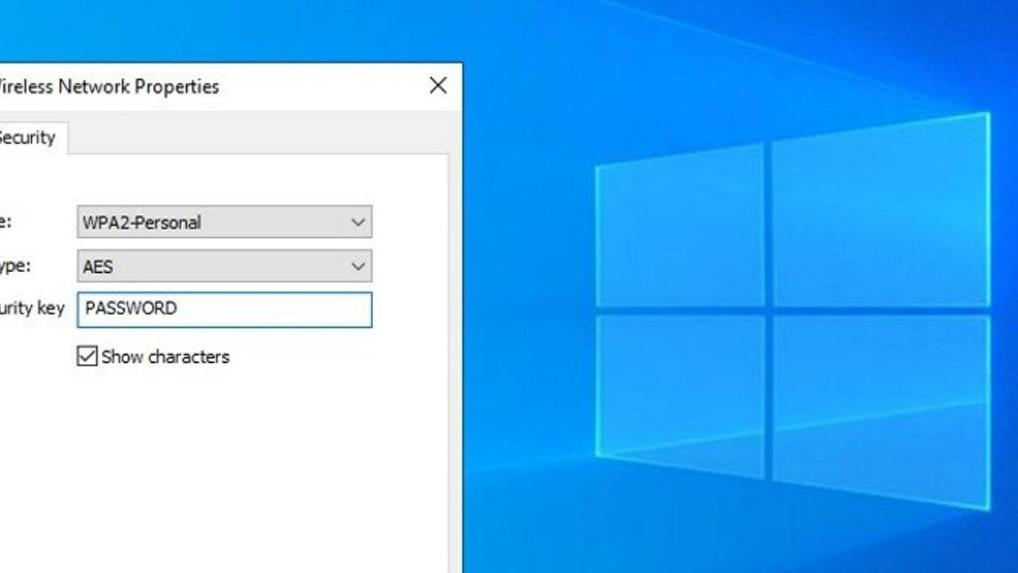Open the WPA2-Personal security type dropdown
The height and width of the screenshot is (573, 1018).
224,222
